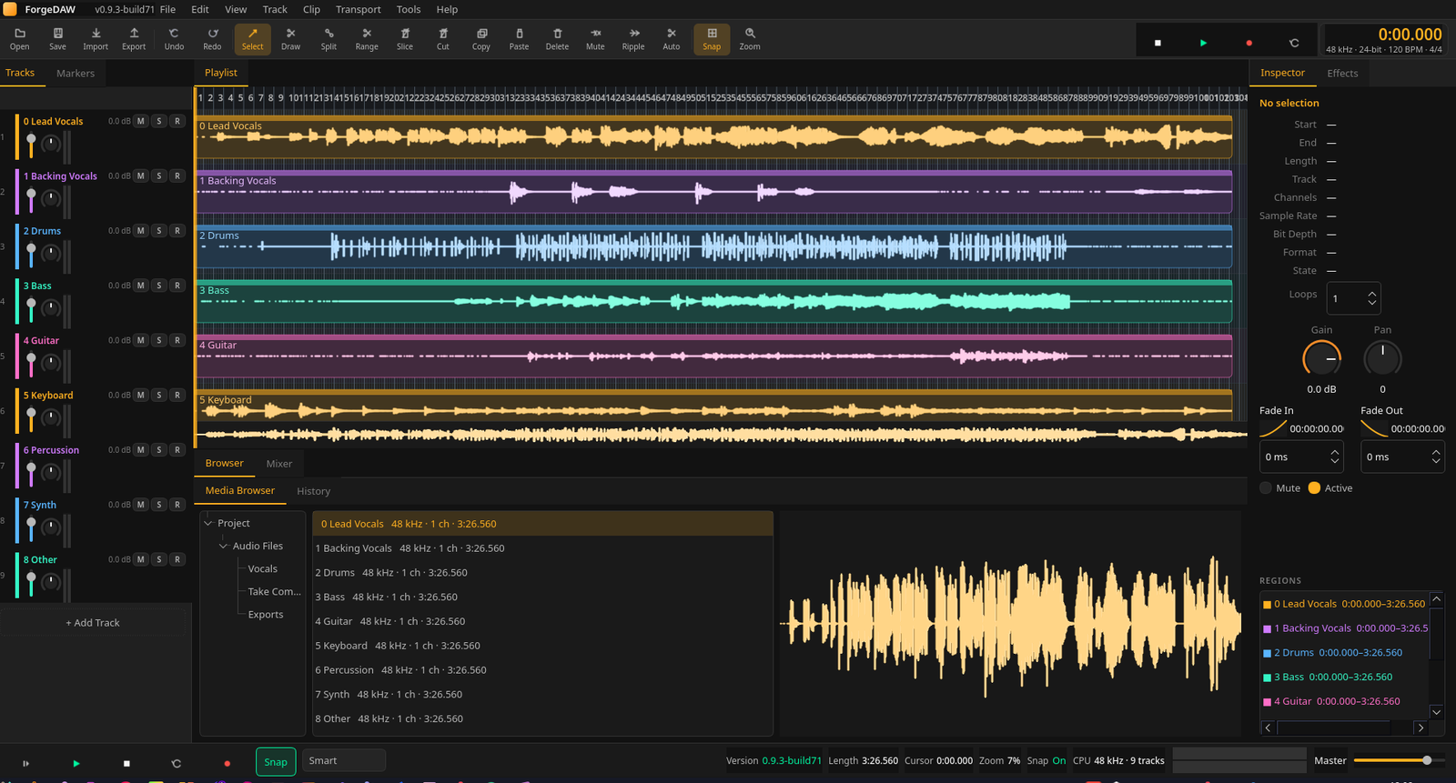The image size is (1456, 783).
Task: Start playback from the top transport play button
Action: tap(1203, 43)
